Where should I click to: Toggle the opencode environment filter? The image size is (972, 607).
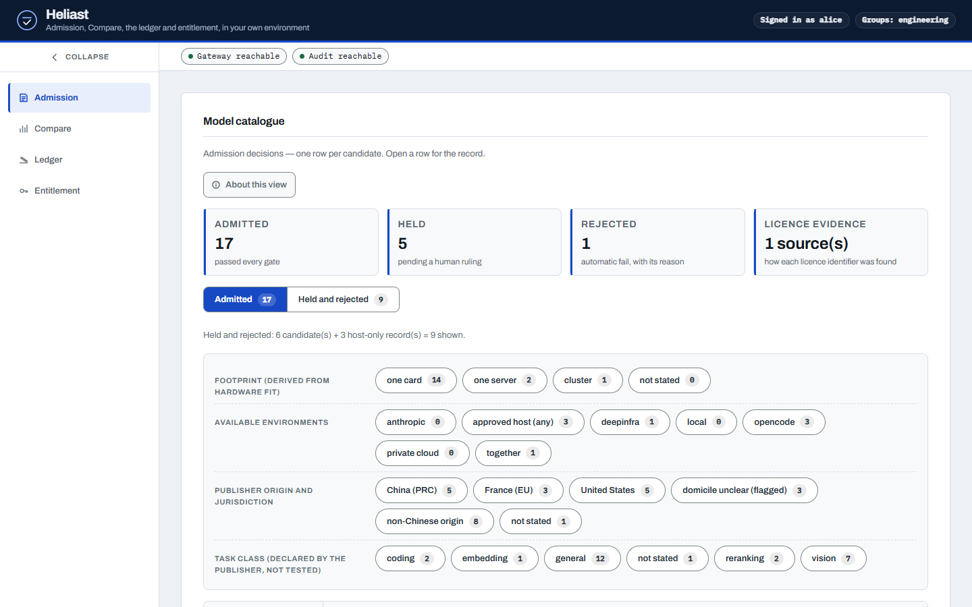[784, 422]
